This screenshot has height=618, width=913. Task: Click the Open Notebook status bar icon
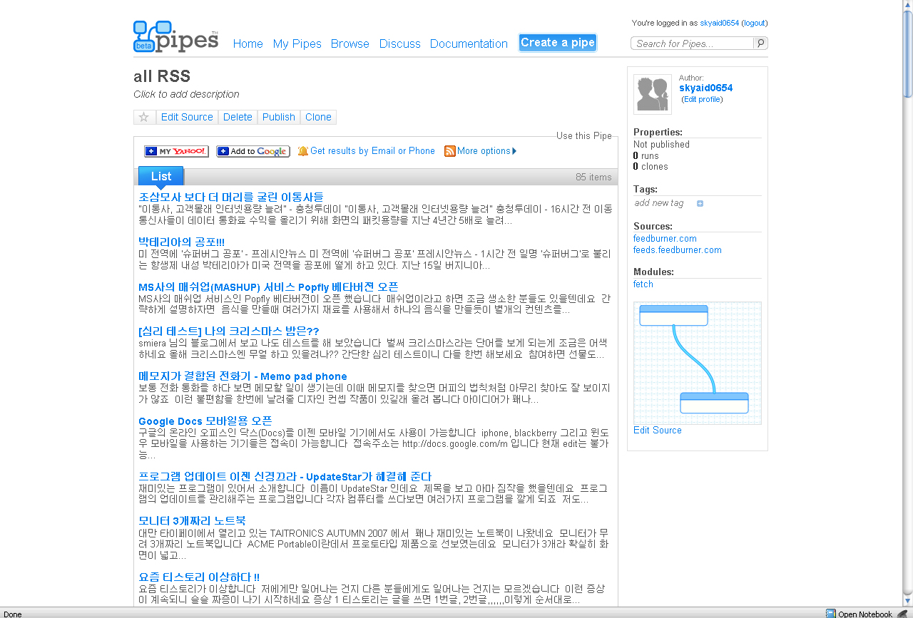(x=830, y=614)
